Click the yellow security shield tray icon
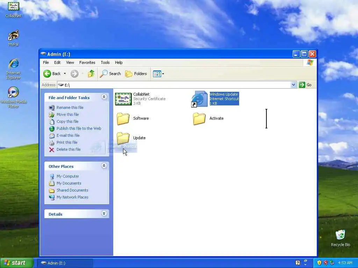Screen dimensions: 358x268 (319, 263)
